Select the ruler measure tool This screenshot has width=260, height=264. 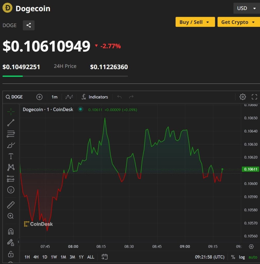coord(11,205)
